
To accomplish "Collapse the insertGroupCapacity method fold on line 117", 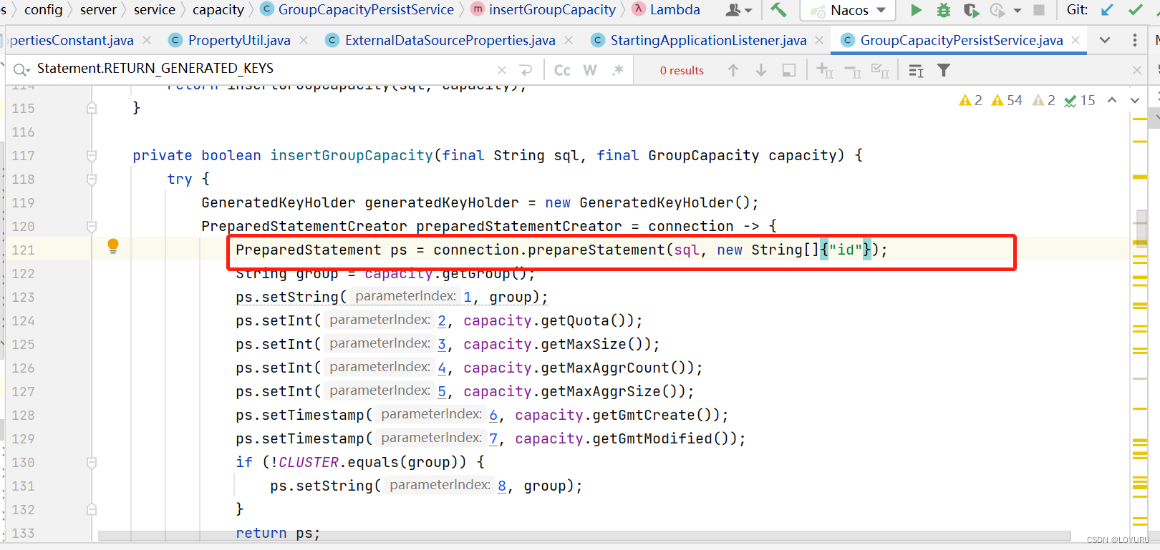I will (92, 155).
